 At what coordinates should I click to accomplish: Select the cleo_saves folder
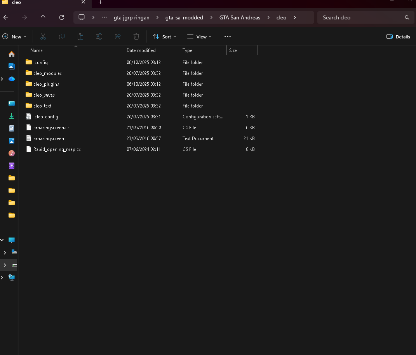[x=141, y=95]
